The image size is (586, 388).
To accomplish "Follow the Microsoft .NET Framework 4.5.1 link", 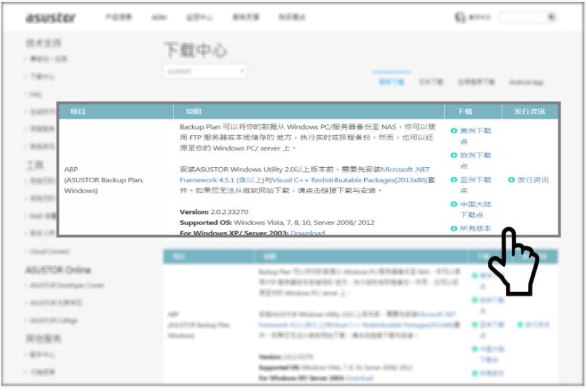I will 305,175.
